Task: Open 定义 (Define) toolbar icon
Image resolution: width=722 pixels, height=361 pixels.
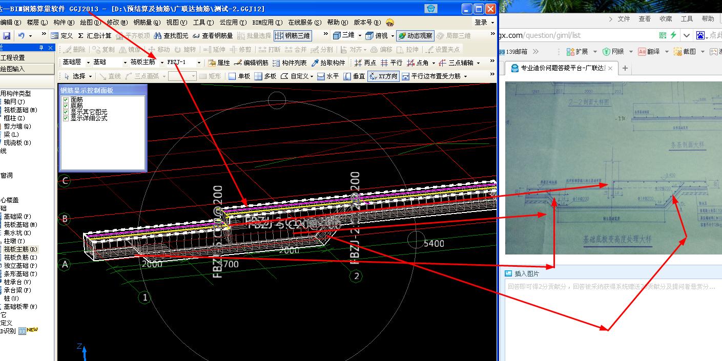Action: pos(62,36)
